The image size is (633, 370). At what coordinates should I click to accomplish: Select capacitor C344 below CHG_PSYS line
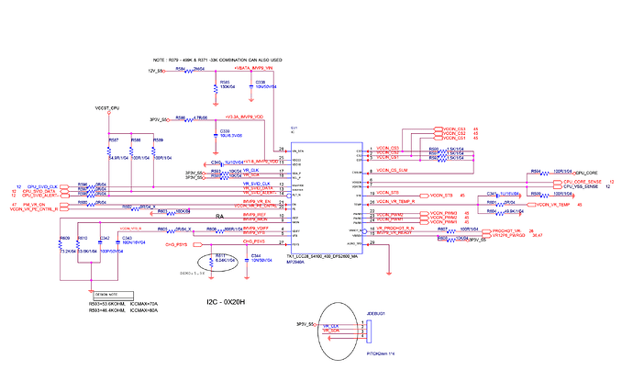(247, 260)
